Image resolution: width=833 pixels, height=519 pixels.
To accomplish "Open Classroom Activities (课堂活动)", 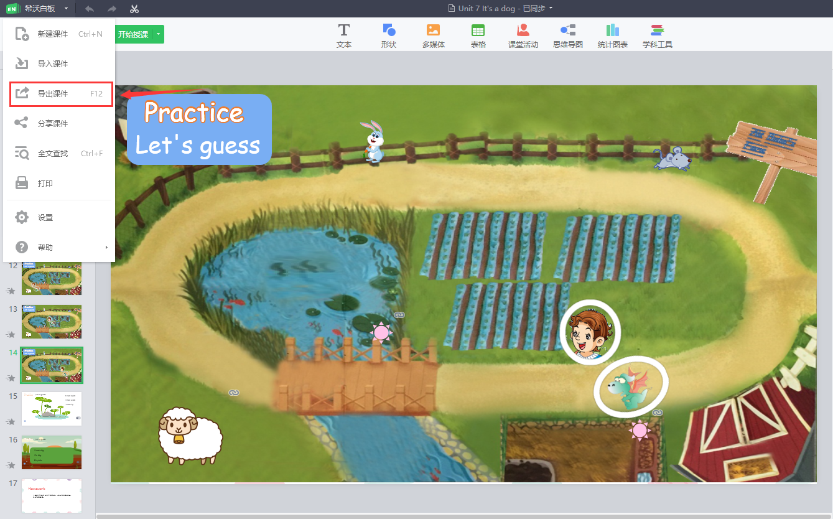I will (523, 35).
